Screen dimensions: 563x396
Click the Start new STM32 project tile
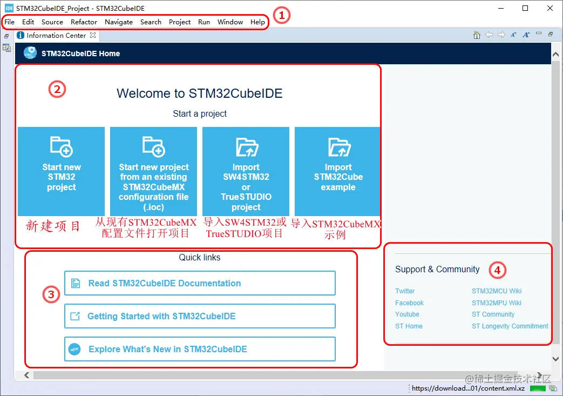pyautogui.click(x=61, y=171)
